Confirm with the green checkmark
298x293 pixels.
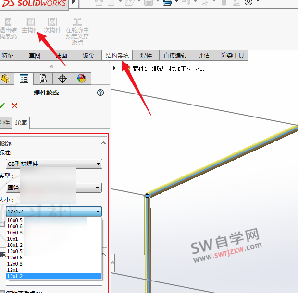coord(2,105)
